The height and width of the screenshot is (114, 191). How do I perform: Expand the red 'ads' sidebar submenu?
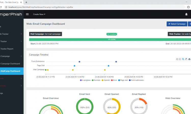[21, 78]
